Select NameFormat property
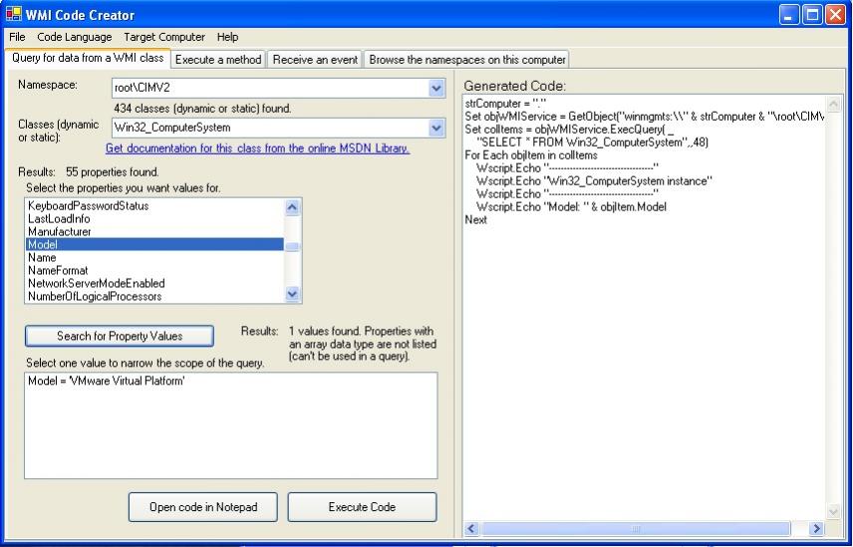853x547 pixels. [154, 270]
